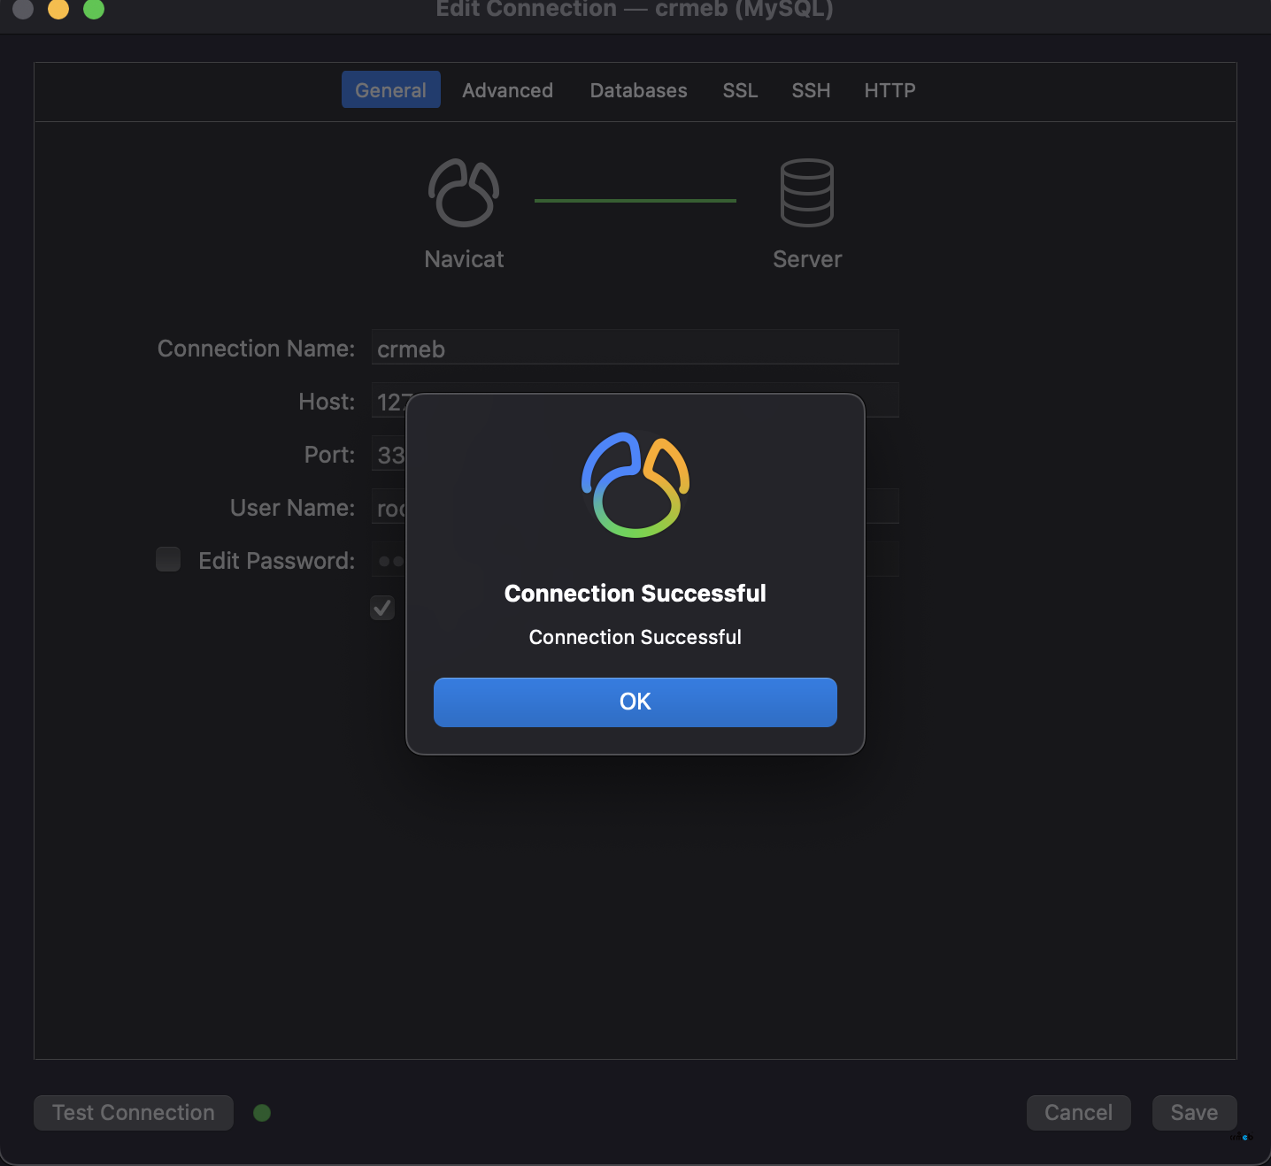
Task: Click the Connection Name field containing crmeb
Action: click(635, 347)
